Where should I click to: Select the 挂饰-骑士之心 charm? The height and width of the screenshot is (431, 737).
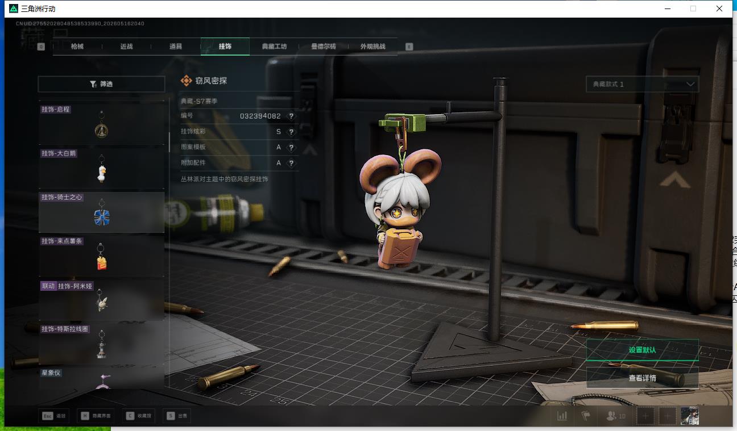point(102,212)
